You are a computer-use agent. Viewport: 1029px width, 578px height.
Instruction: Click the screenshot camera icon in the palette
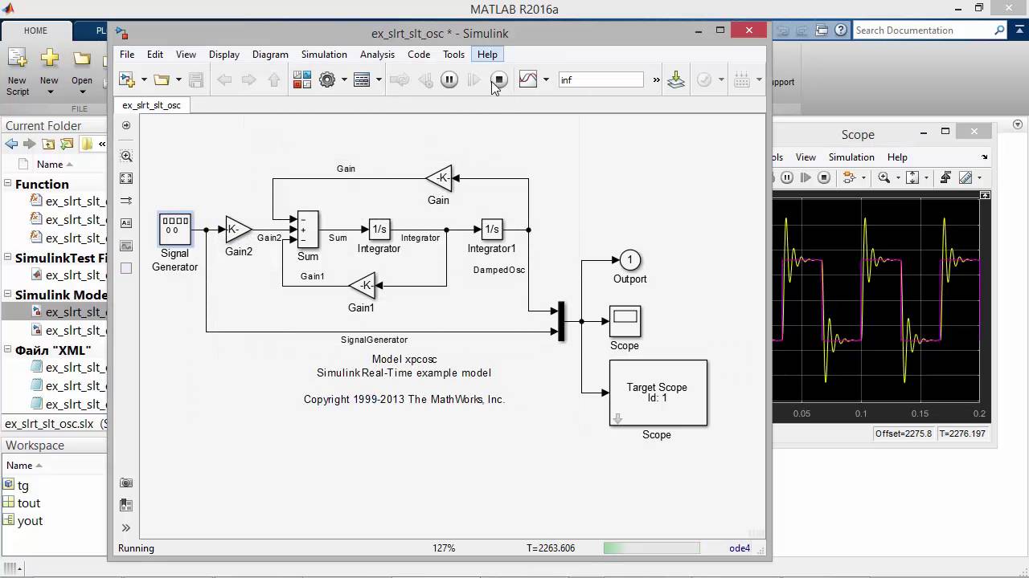click(126, 482)
